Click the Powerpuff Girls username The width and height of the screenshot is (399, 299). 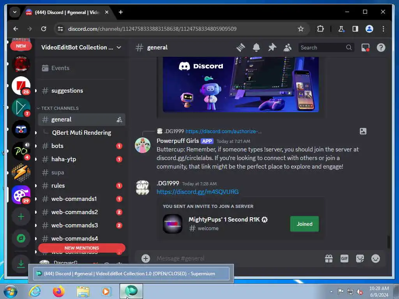click(x=178, y=141)
